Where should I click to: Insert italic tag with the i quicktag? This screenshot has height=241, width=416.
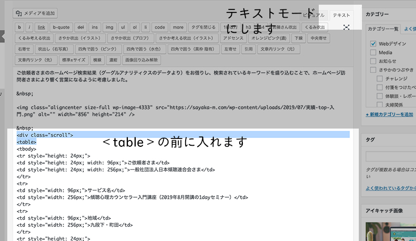[x=30, y=27]
